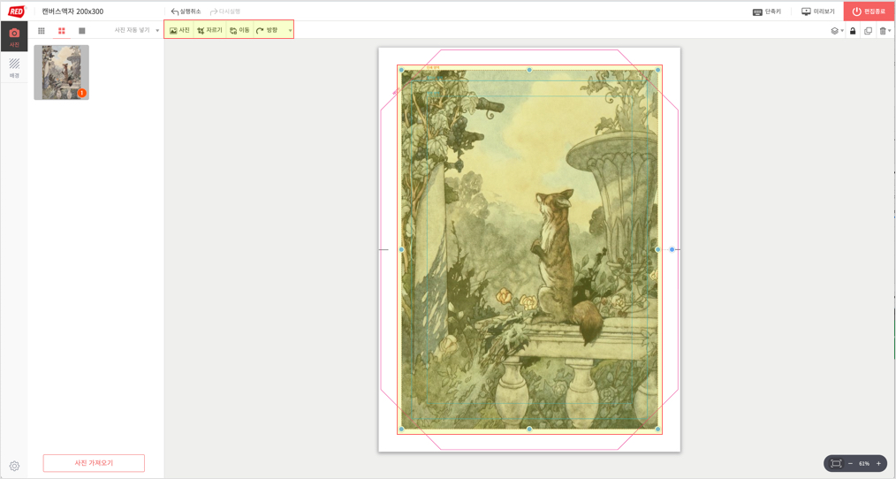Image resolution: width=896 pixels, height=479 pixels.
Task: Select the fox illustration thumbnail
Action: point(62,72)
